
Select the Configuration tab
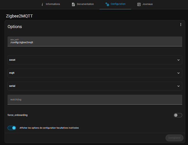click(115, 4)
